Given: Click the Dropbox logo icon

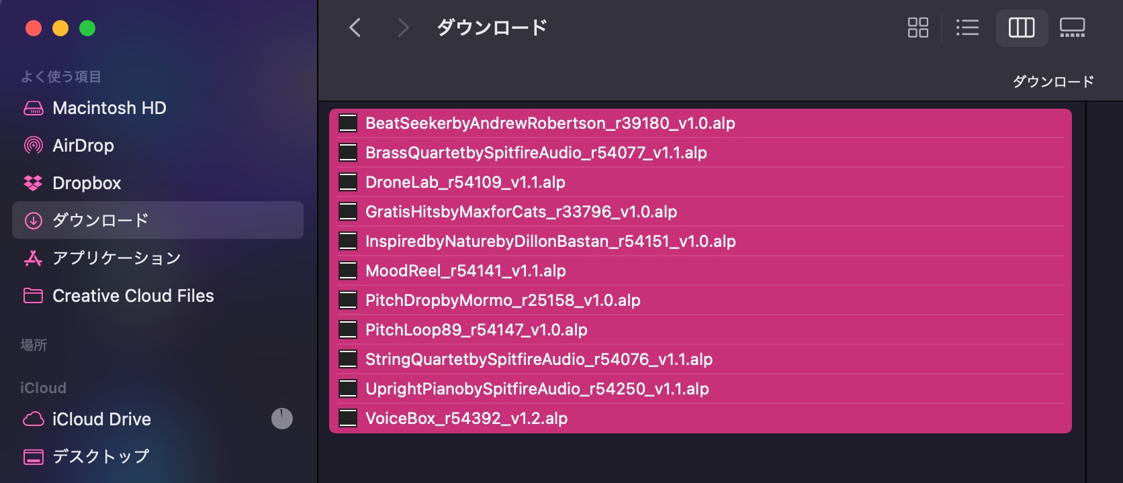Looking at the screenshot, I should pyautogui.click(x=33, y=183).
